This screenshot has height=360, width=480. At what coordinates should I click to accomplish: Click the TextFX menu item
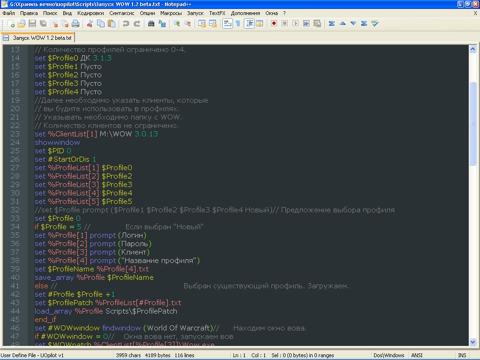[x=217, y=13]
